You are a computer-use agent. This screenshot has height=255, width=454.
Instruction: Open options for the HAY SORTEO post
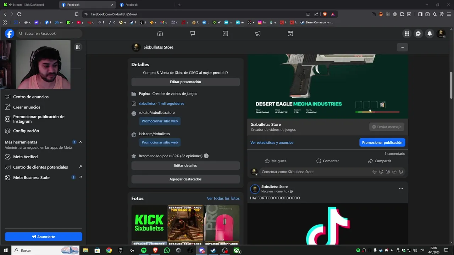pyautogui.click(x=401, y=189)
